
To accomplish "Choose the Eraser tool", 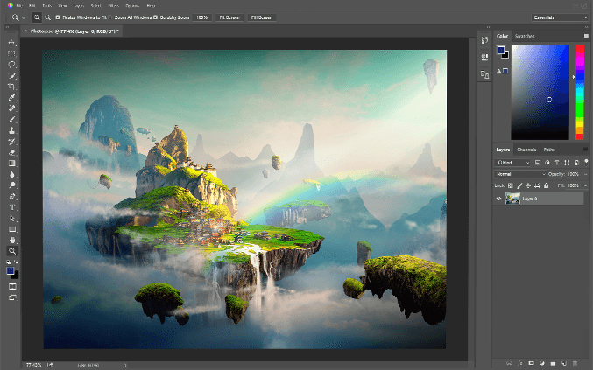I will [x=11, y=151].
